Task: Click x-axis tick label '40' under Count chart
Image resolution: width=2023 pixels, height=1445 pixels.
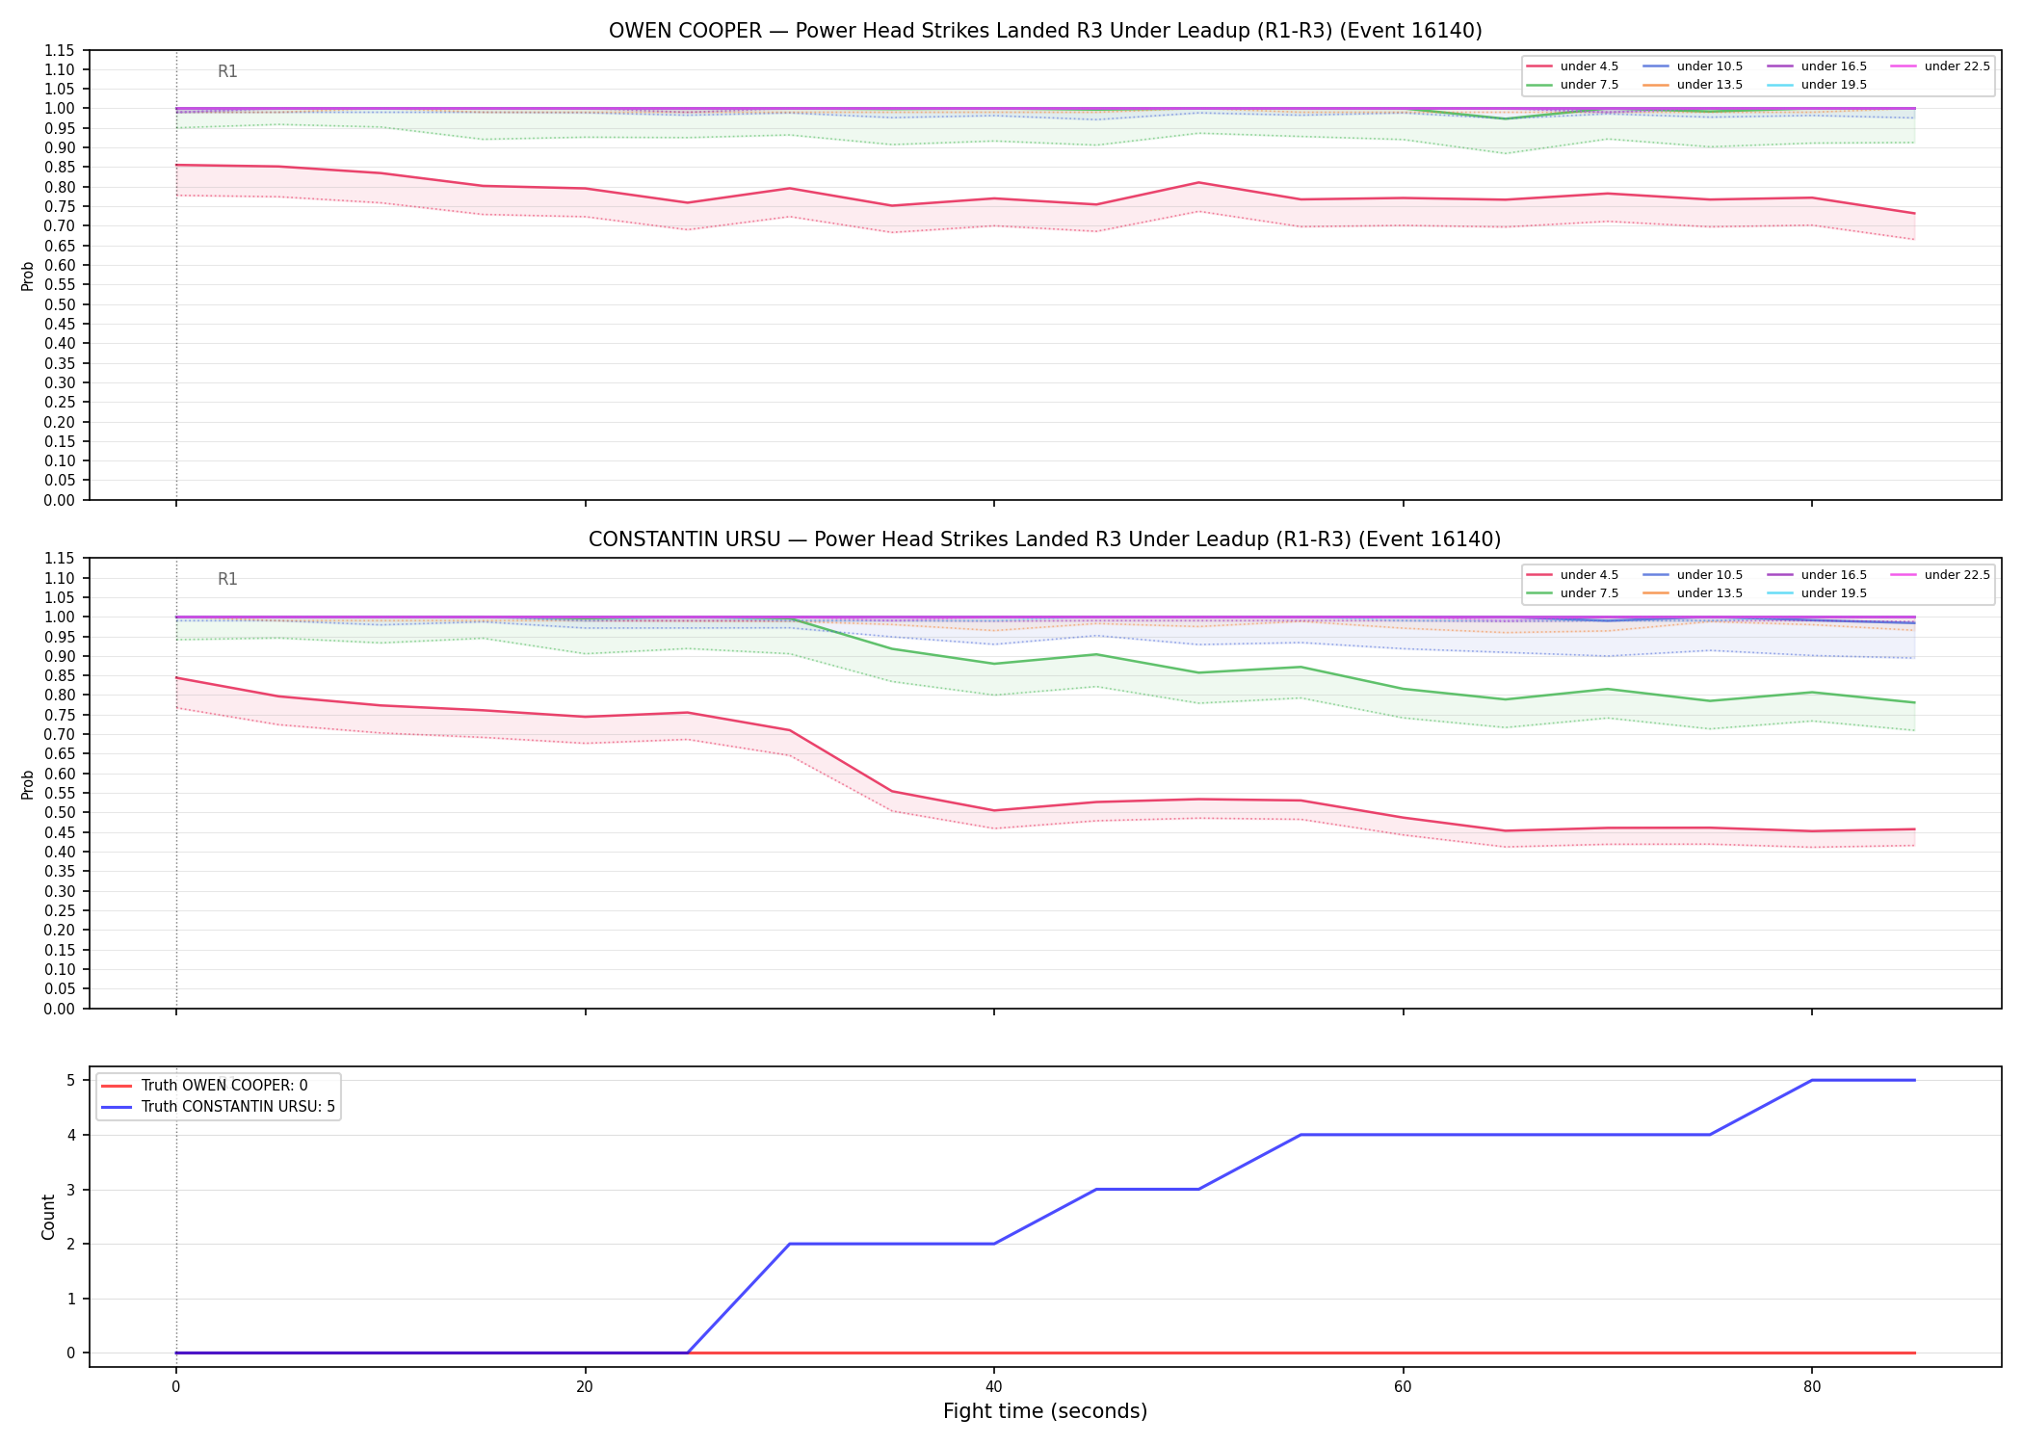Action: [x=994, y=1387]
